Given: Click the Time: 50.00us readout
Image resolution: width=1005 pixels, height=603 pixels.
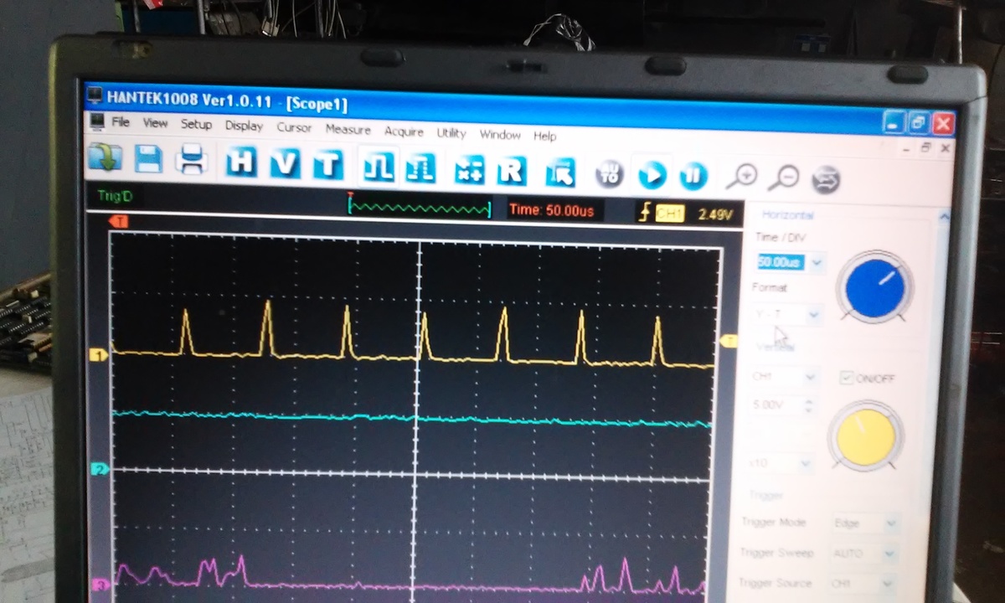Looking at the screenshot, I should [551, 210].
